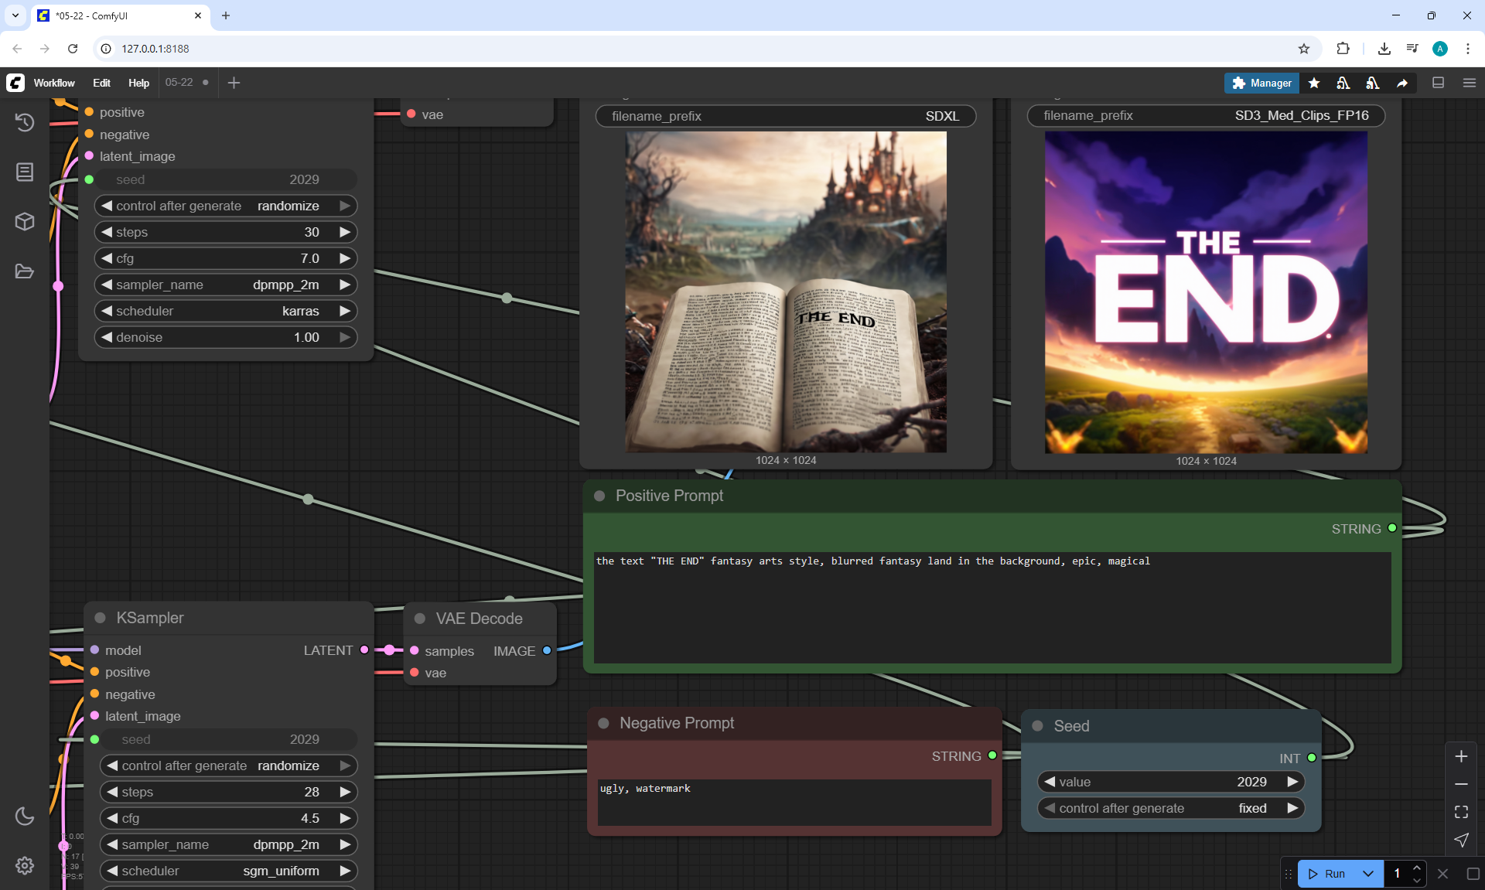Collapse the Positive Prompt node dot

coord(599,496)
